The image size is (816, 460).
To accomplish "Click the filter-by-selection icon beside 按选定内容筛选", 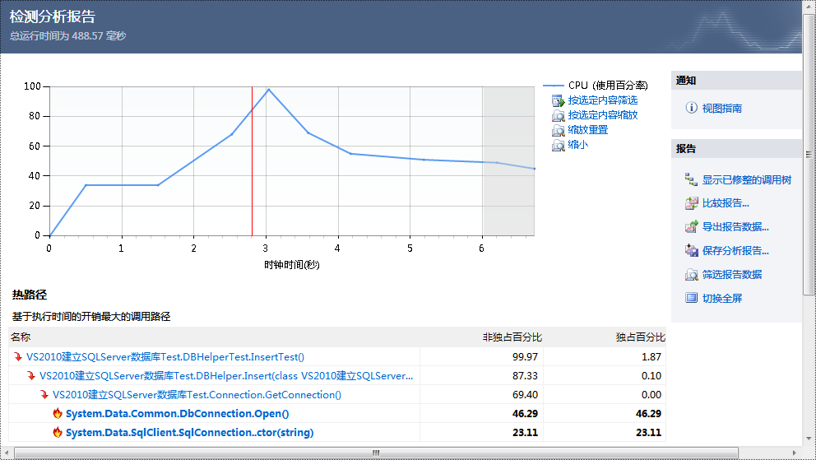I will click(x=558, y=101).
